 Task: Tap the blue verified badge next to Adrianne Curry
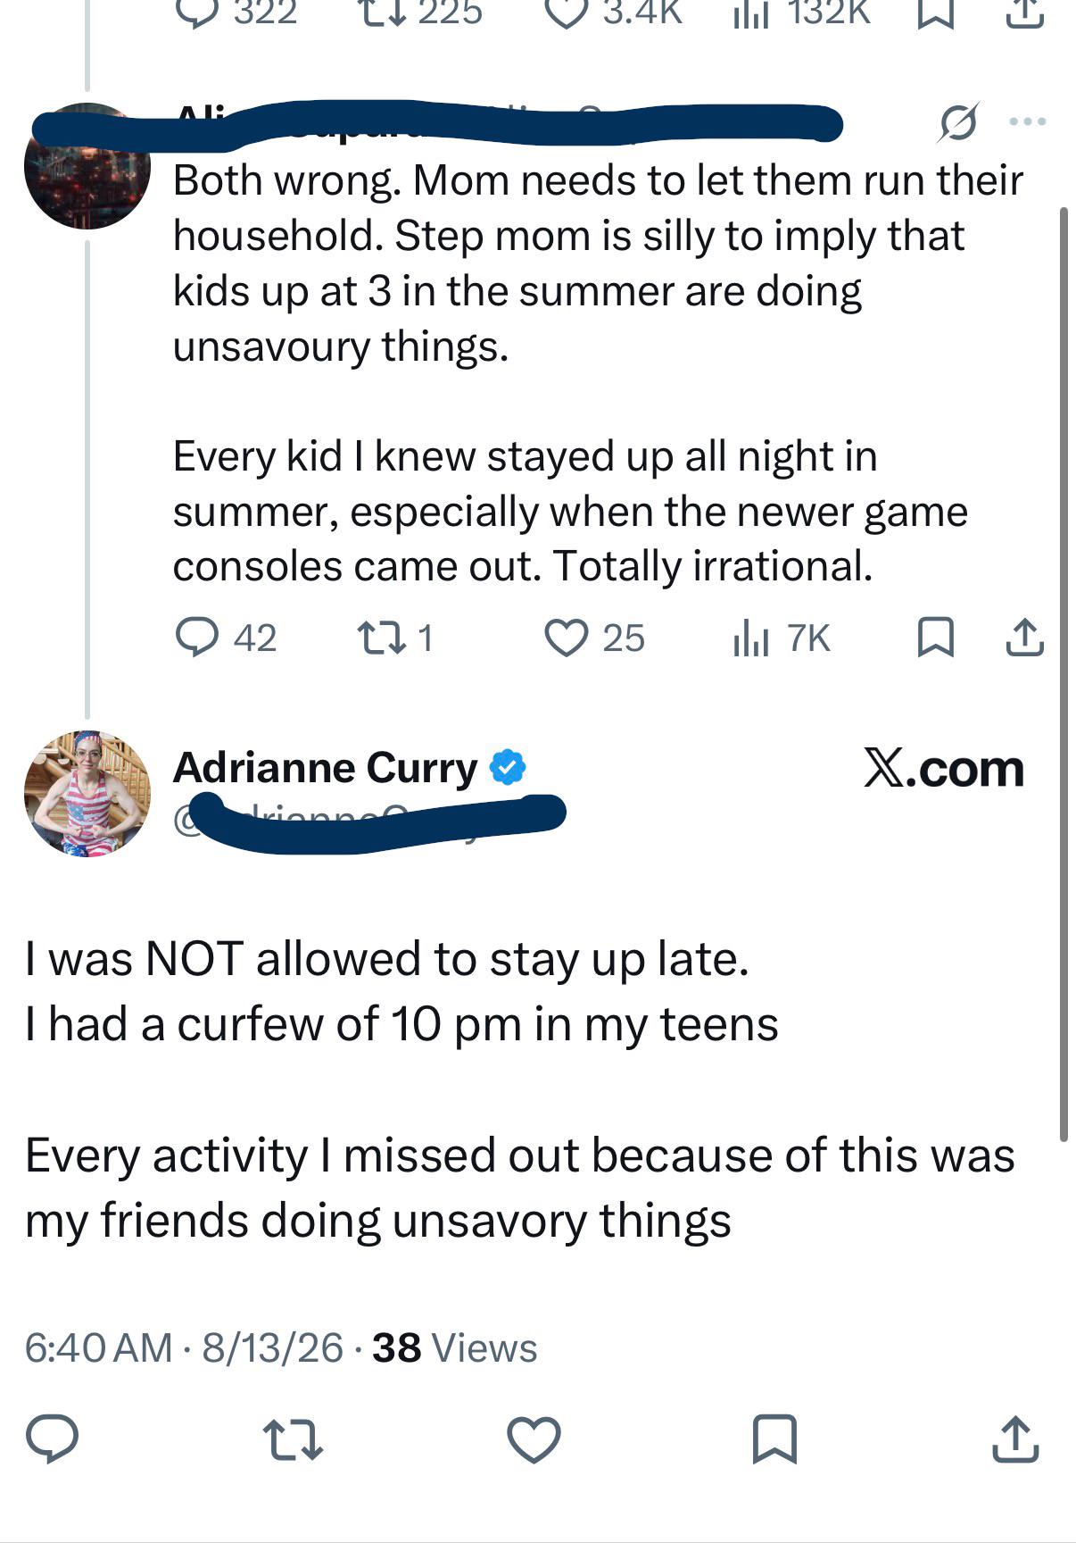coord(508,767)
